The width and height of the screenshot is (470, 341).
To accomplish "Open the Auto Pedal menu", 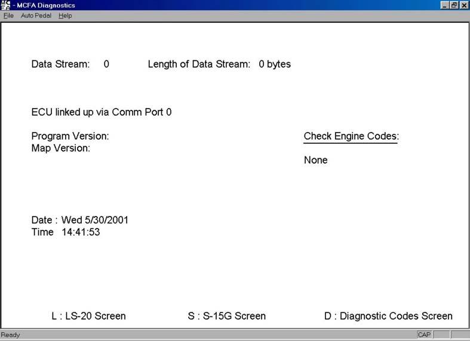I will tap(36, 16).
